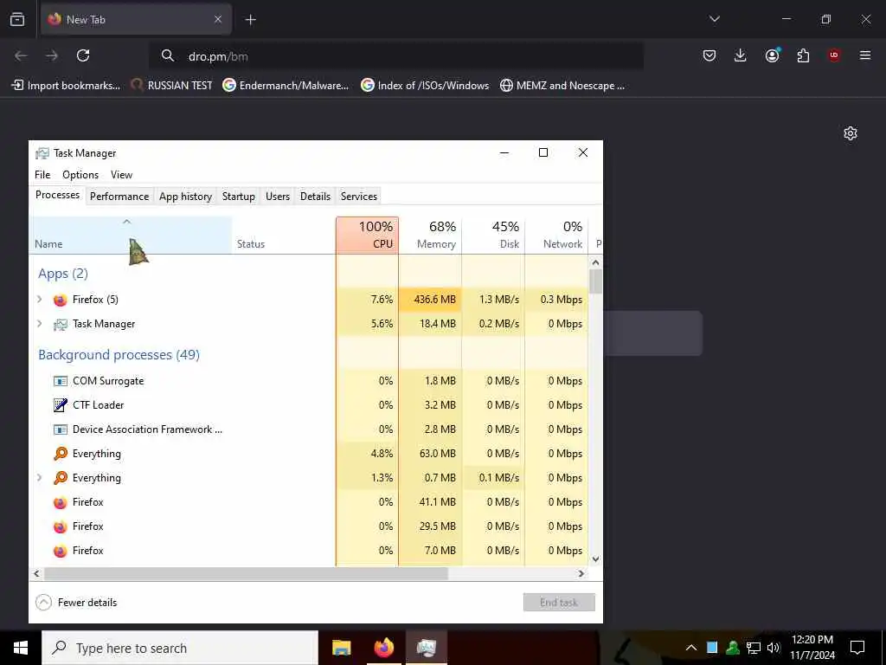
Task: Expand the Task Manager process row
Action: [x=40, y=324]
